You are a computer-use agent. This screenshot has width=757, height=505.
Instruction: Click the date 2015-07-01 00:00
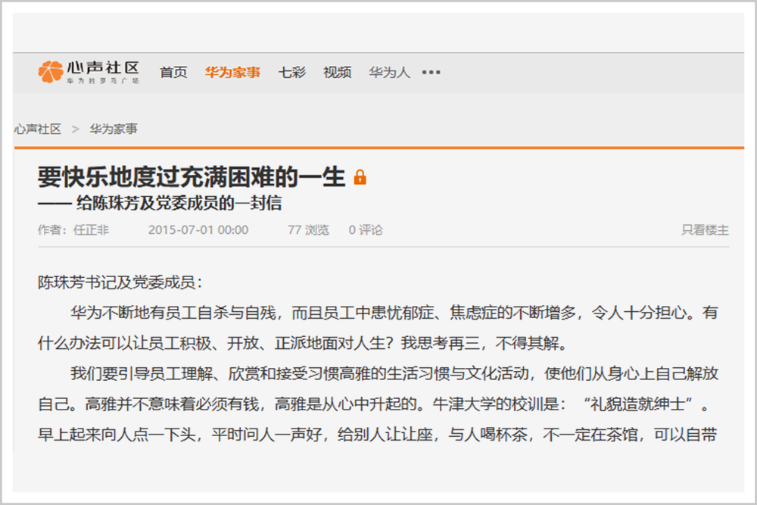pos(198,230)
